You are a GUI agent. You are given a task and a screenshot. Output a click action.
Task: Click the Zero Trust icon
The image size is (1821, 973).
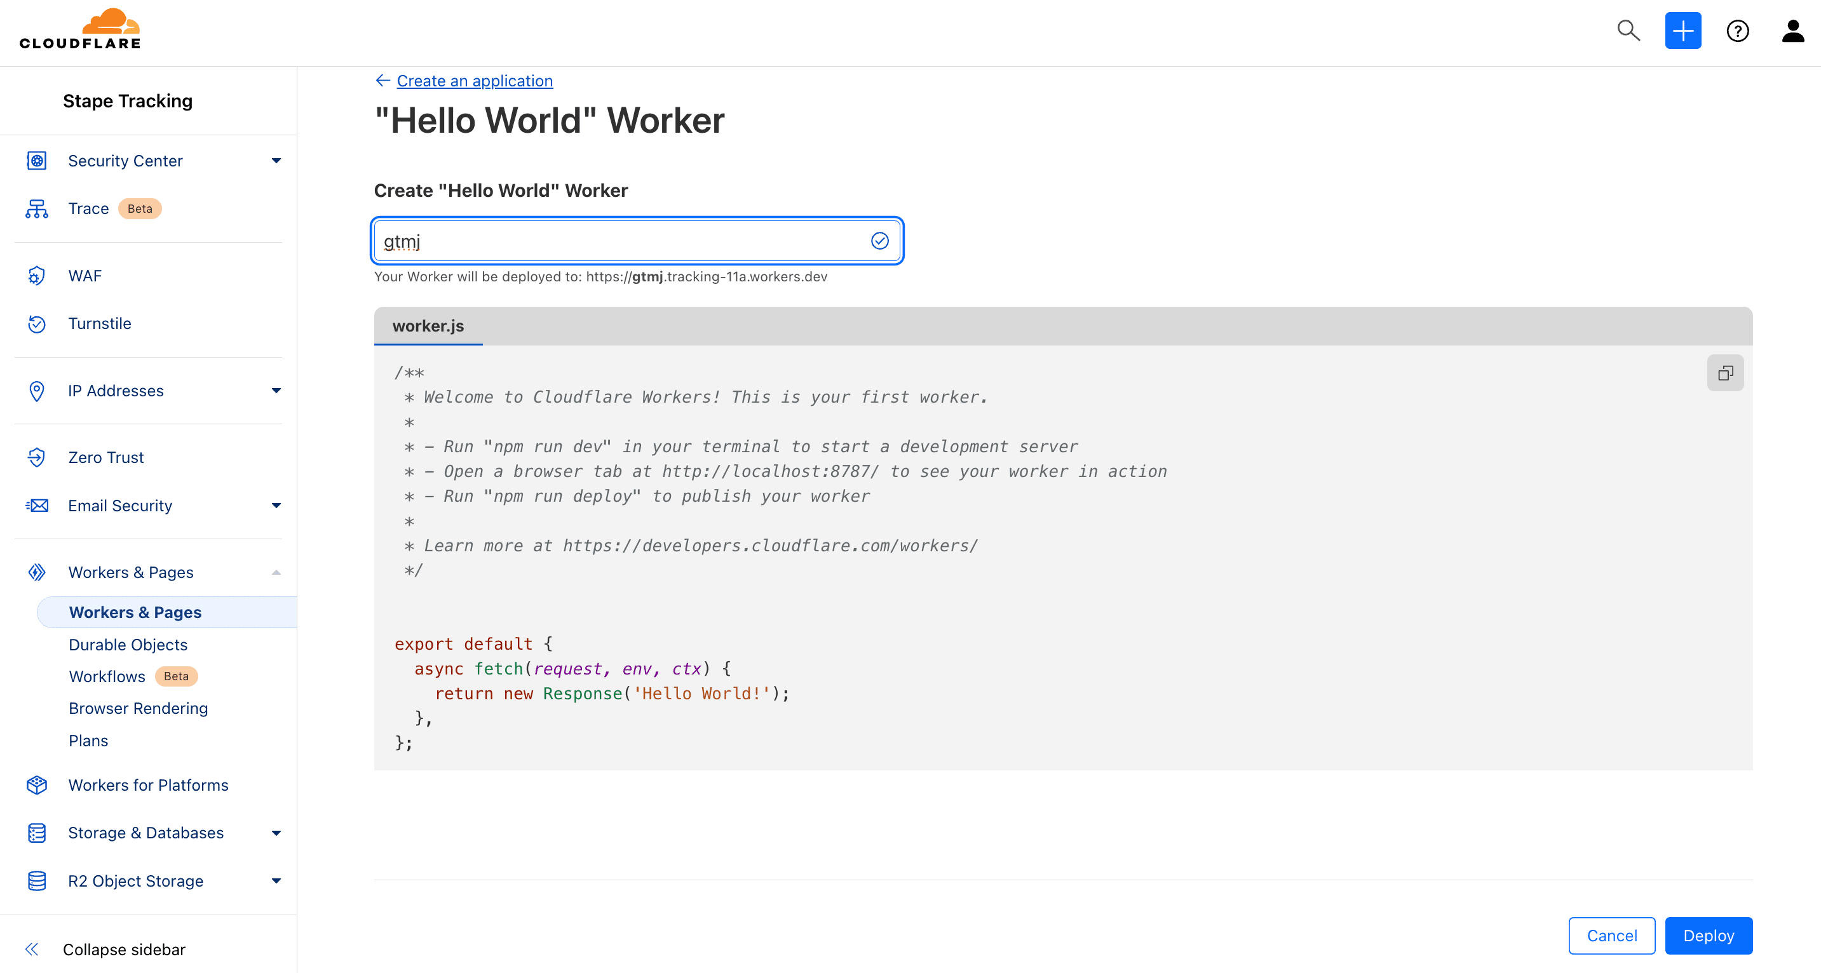tap(37, 457)
